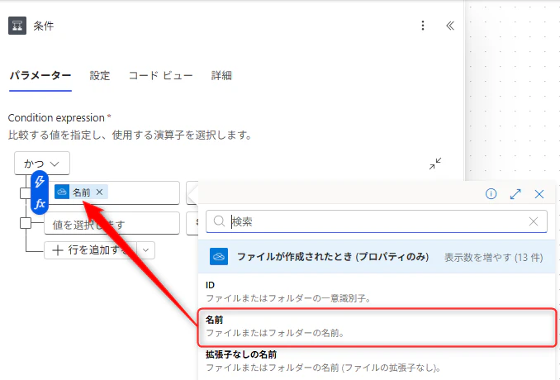Click the 行を追加する button
560x380 pixels.
click(x=90, y=250)
